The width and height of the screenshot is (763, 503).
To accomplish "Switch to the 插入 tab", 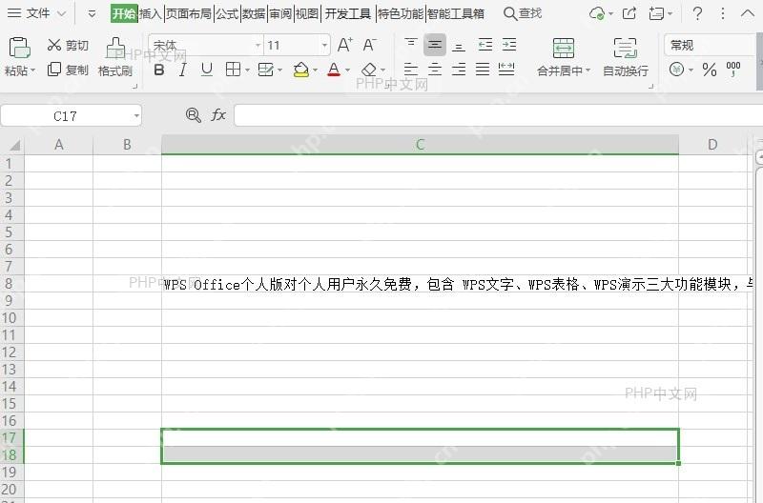I will tap(151, 13).
